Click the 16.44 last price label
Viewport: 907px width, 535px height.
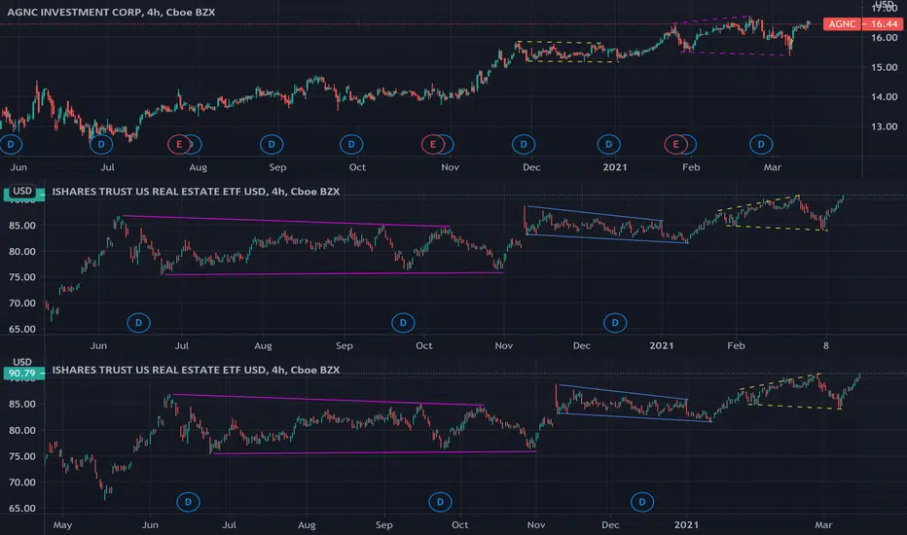pos(884,23)
